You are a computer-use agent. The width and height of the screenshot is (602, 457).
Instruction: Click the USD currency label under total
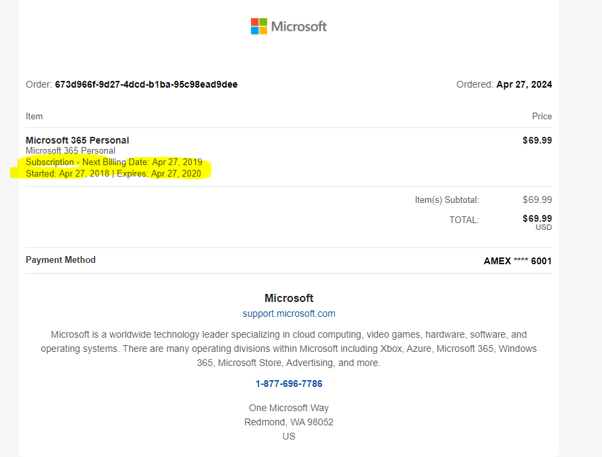point(543,228)
